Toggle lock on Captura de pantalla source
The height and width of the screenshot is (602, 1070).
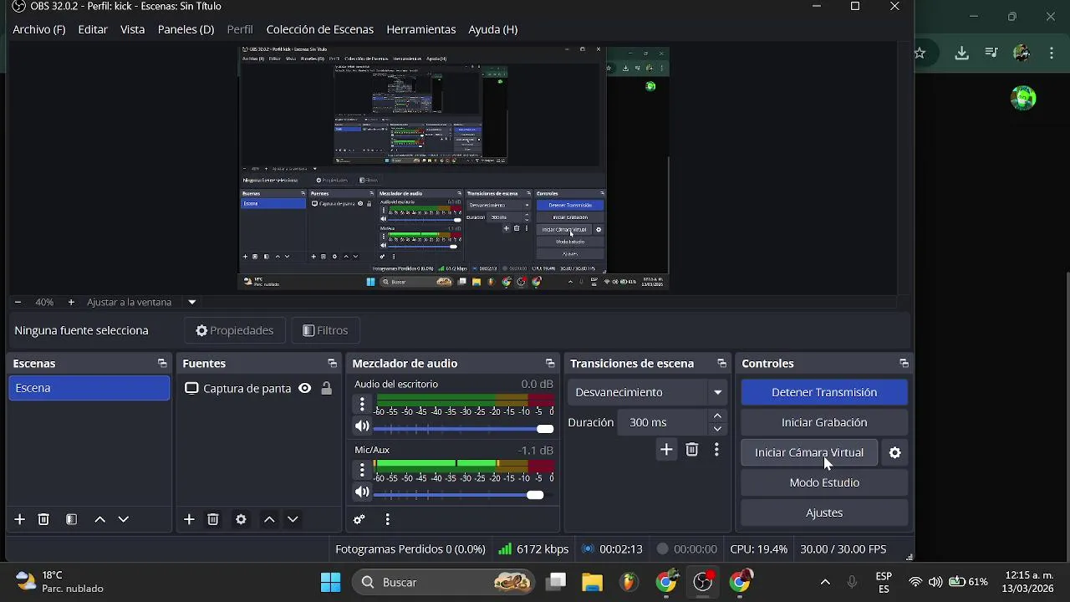327,388
